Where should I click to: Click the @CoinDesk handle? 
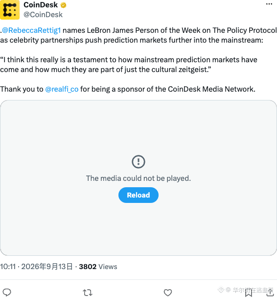click(x=43, y=15)
